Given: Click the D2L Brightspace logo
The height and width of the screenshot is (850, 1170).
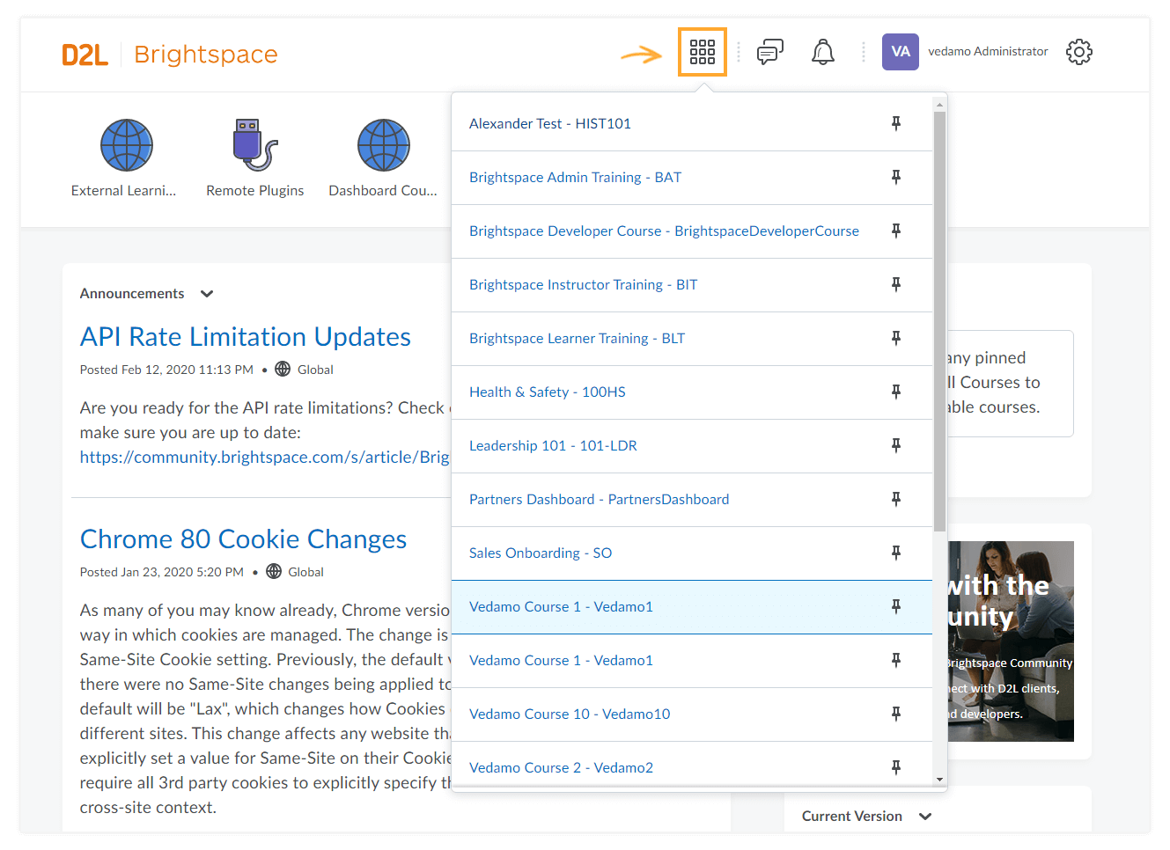Looking at the screenshot, I should pyautogui.click(x=170, y=55).
